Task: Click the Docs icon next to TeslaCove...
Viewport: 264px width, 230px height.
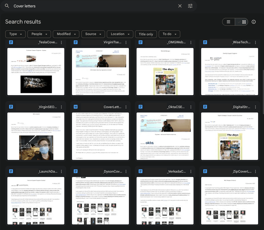Action: [x=11, y=42]
